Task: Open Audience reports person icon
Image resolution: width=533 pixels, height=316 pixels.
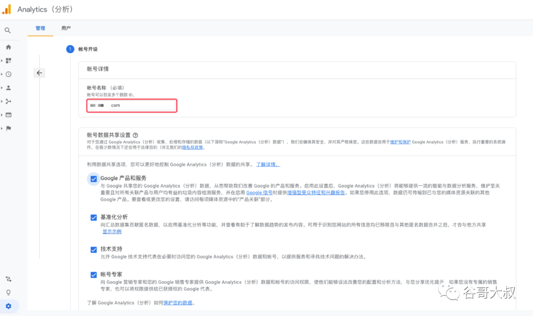Action: pyautogui.click(x=8, y=88)
